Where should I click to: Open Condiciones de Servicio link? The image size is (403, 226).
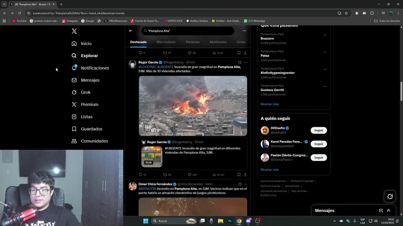pos(273,181)
